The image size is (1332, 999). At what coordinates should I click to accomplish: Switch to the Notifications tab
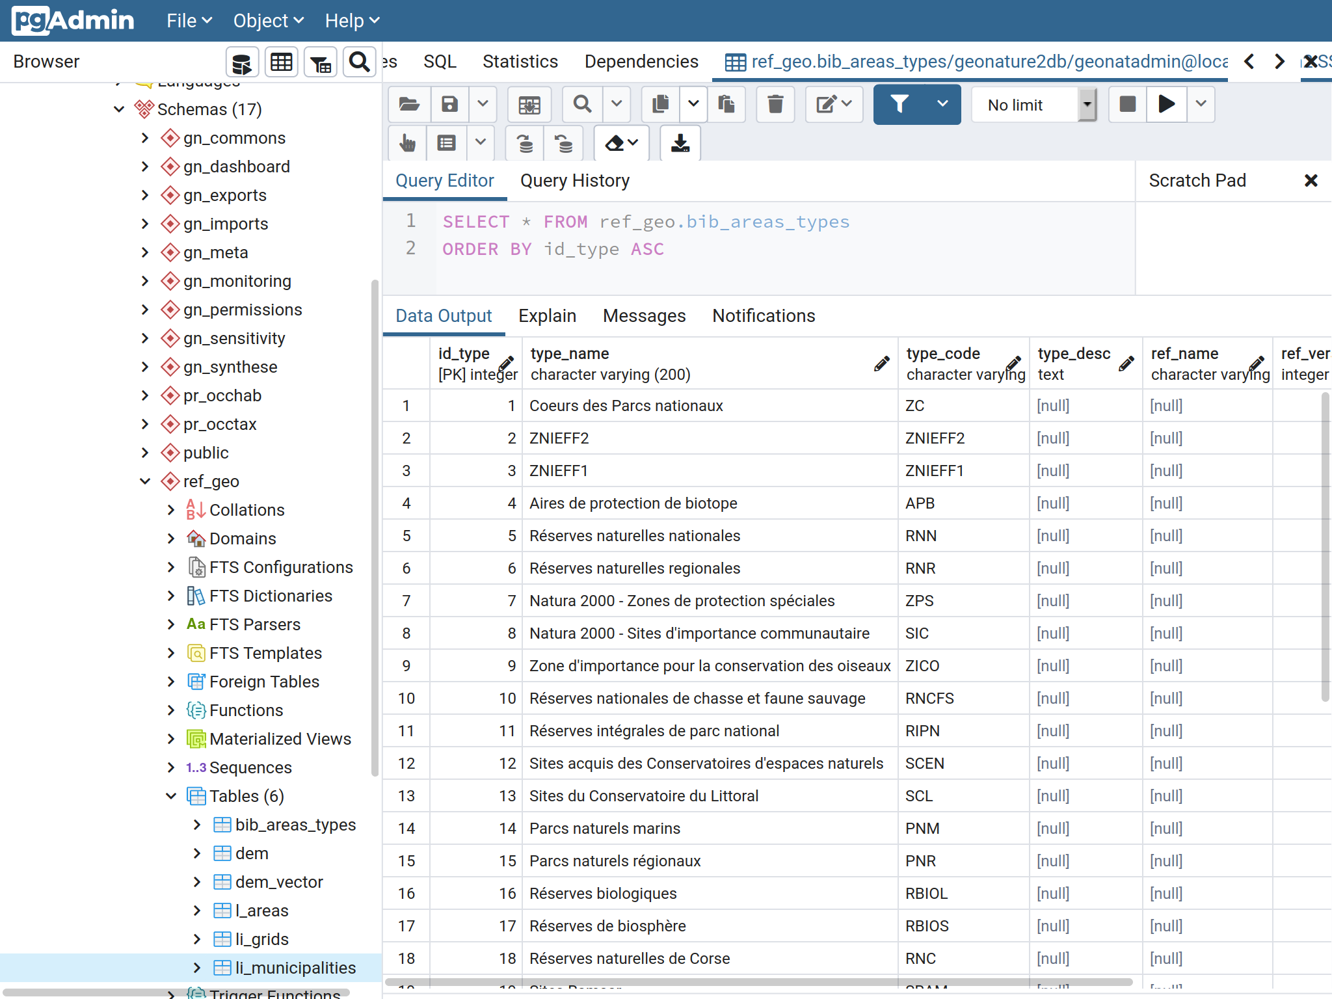(764, 316)
